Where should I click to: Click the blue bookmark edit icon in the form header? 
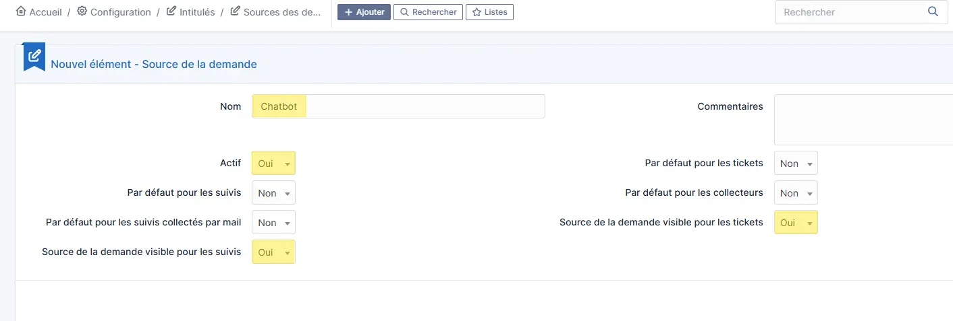click(34, 57)
